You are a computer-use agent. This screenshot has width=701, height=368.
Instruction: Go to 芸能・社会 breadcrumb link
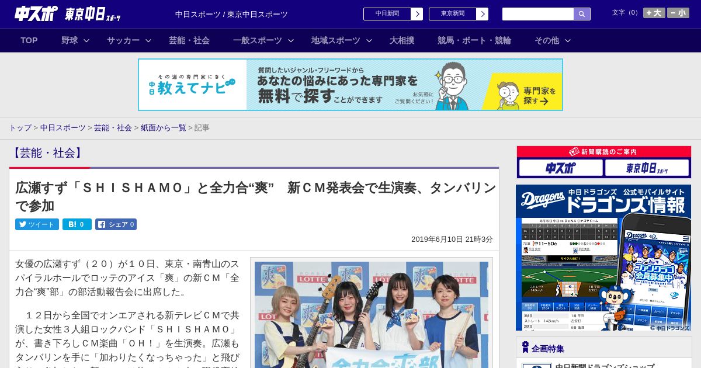tap(113, 128)
